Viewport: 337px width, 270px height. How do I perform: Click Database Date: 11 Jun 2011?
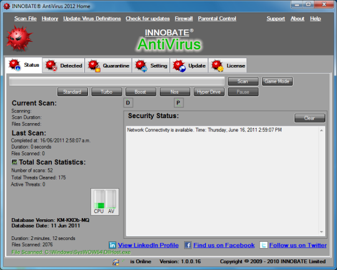46,226
